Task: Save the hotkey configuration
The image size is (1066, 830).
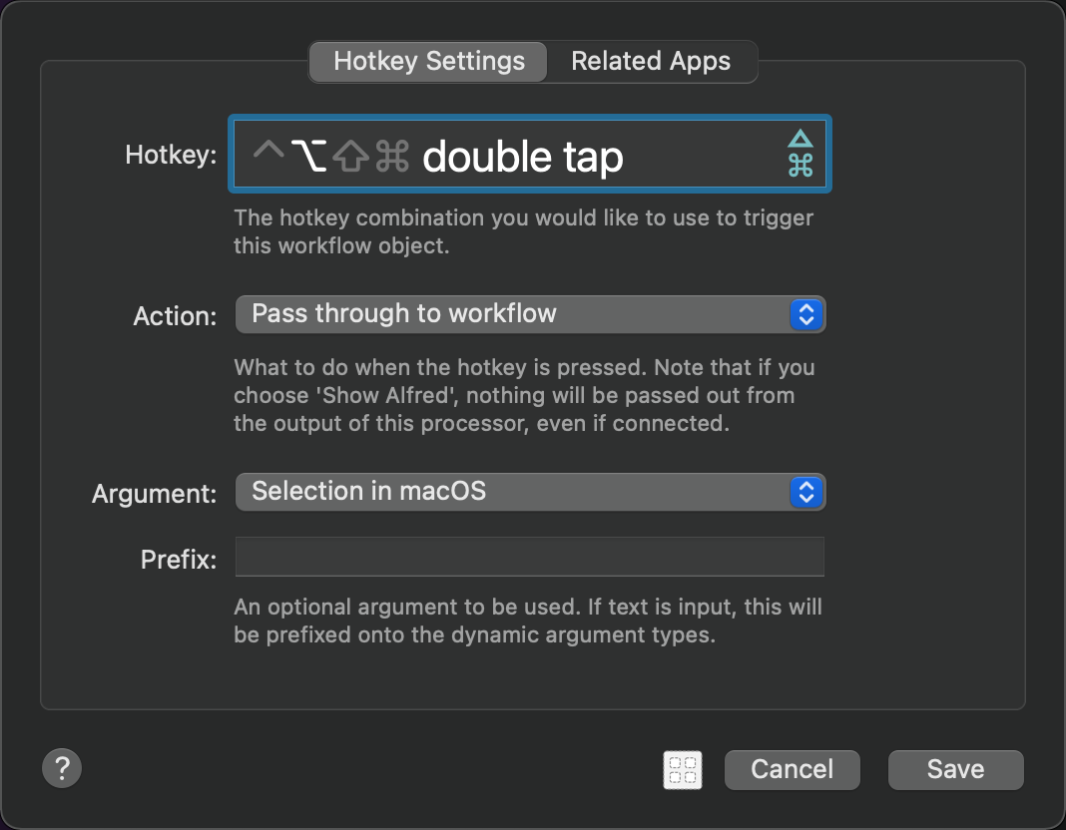Action: click(955, 769)
